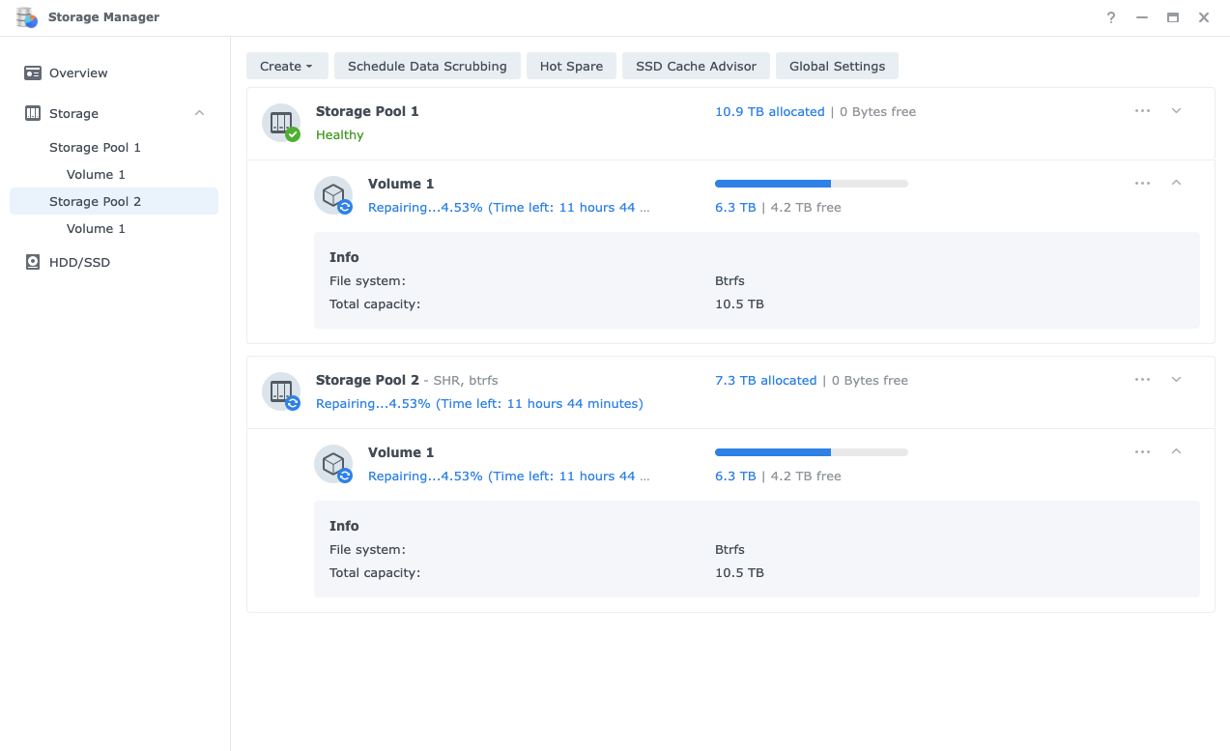This screenshot has height=751, width=1230.
Task: Select Volume 1 under Storage Pool 1 in sidebar
Action: (x=96, y=174)
